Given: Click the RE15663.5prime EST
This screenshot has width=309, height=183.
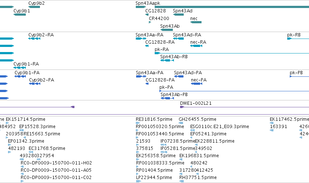Looking at the screenshot, I should point(25,138).
